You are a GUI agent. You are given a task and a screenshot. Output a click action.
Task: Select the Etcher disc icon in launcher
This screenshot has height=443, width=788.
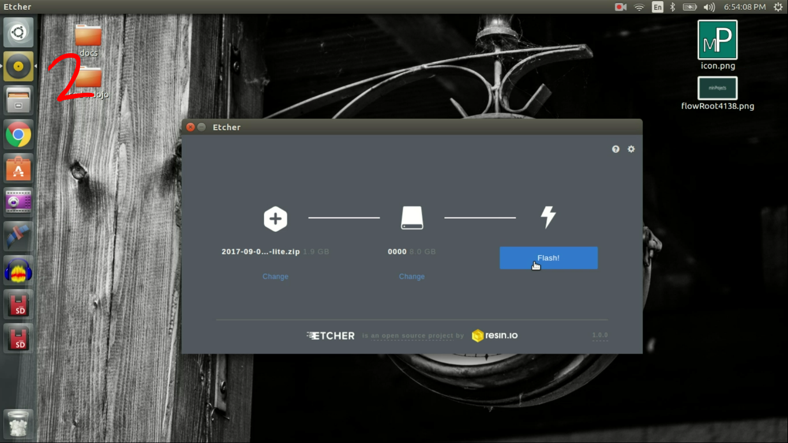pos(18,66)
